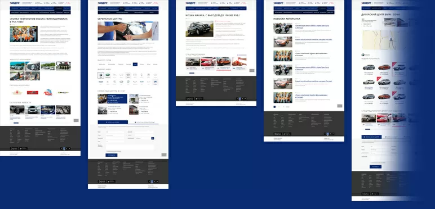The height and width of the screenshot is (209, 435).
Task: Tick the consent checkbox above the submit button
Action: tap(106, 151)
